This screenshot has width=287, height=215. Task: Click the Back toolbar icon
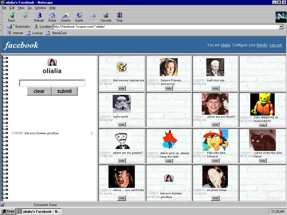coord(12,17)
